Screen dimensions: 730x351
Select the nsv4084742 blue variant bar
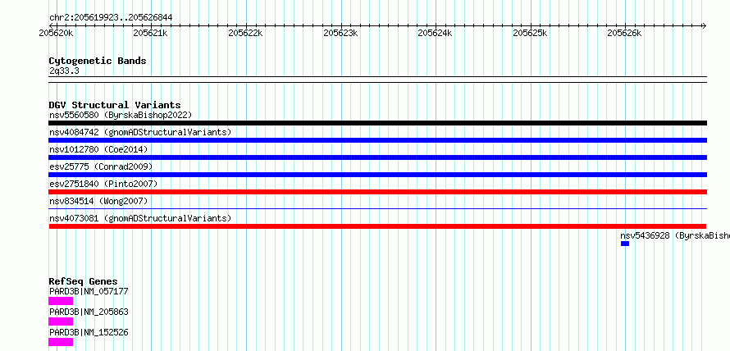coord(377,140)
